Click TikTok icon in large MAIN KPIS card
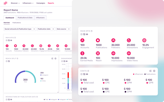Screen dimensions: 164x102 pos(84,34)
